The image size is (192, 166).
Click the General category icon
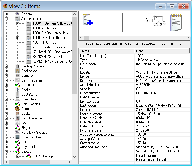[17, 14]
